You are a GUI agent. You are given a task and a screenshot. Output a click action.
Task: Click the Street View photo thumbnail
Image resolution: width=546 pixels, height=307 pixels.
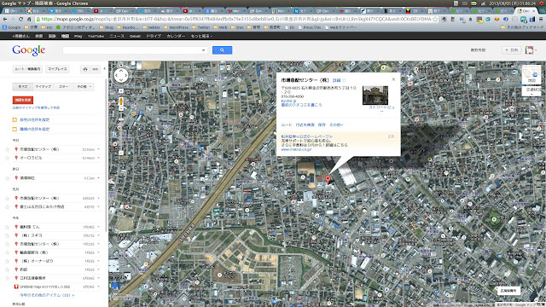375,95
